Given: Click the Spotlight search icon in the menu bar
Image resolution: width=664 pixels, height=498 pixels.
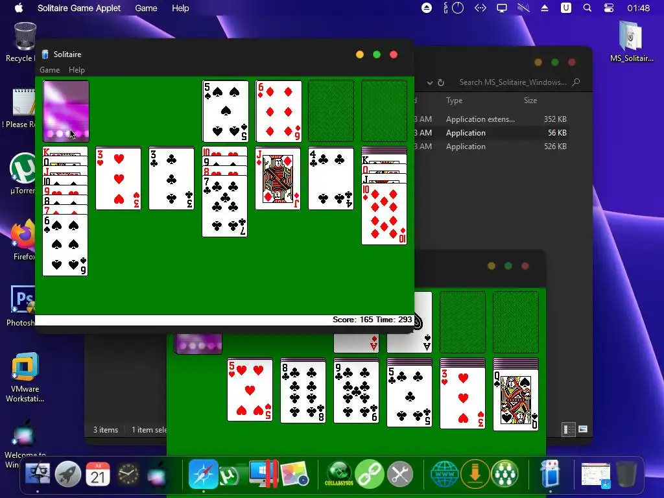Looking at the screenshot, I should pos(587,8).
